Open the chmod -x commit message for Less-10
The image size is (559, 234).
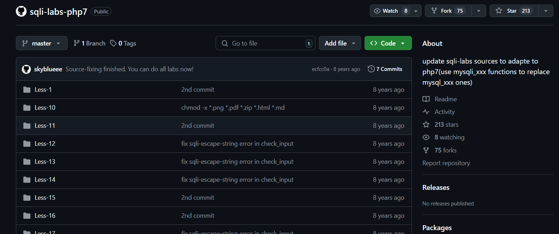tap(233, 108)
